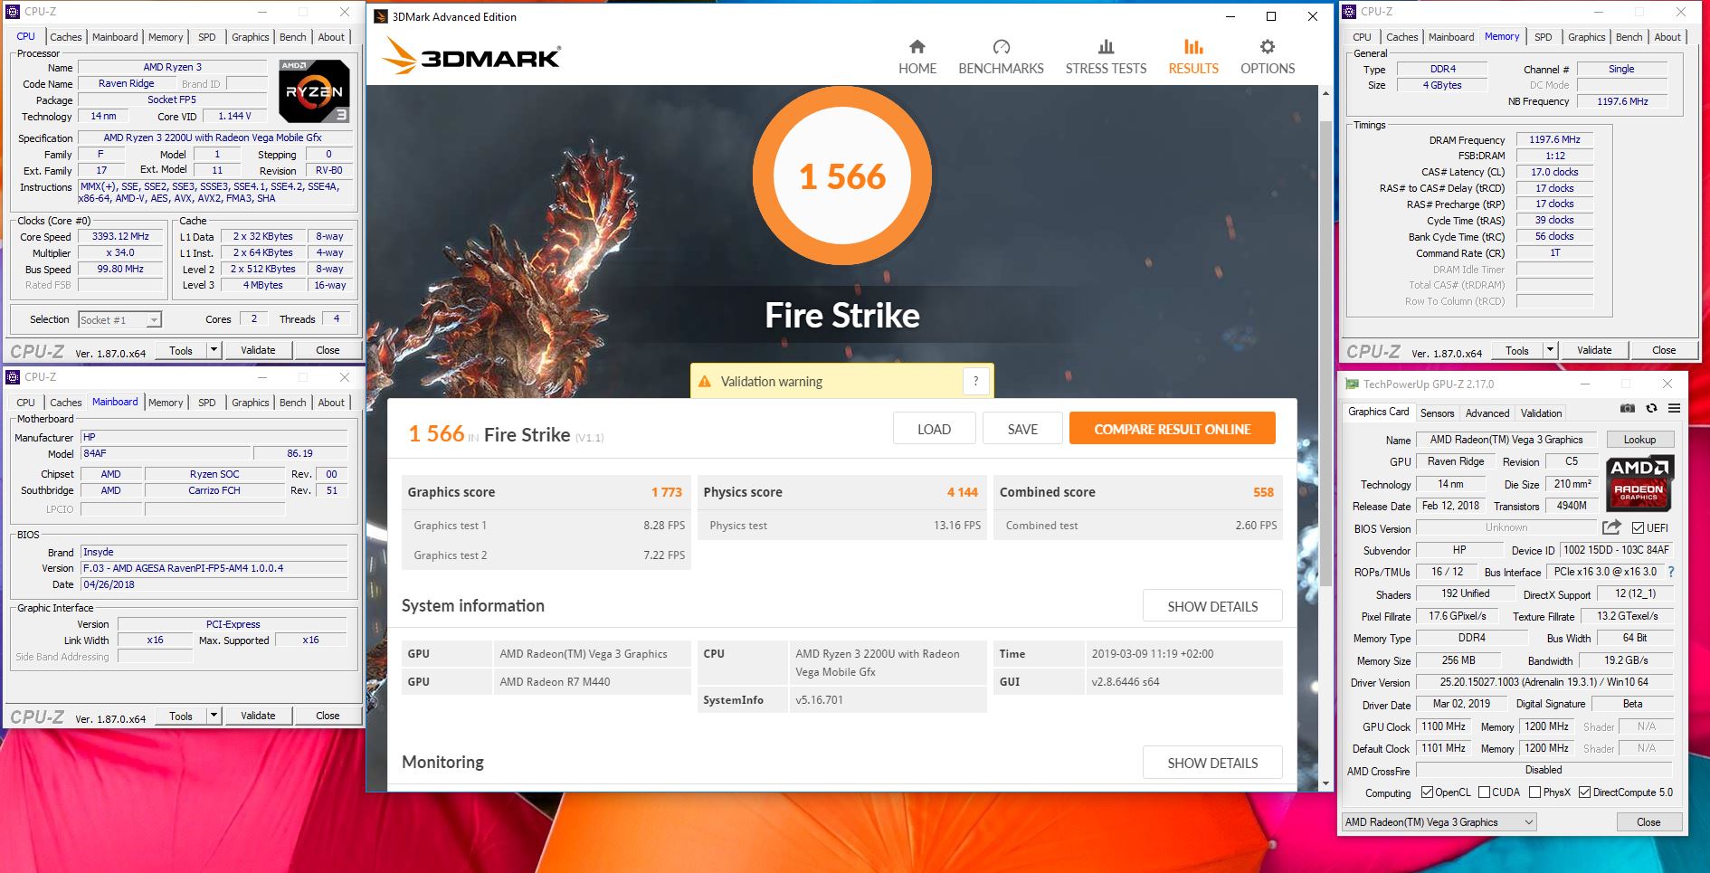Viewport: 1710px width, 873px height.
Task: Click the orange 1 566 score circle
Action: 842,176
